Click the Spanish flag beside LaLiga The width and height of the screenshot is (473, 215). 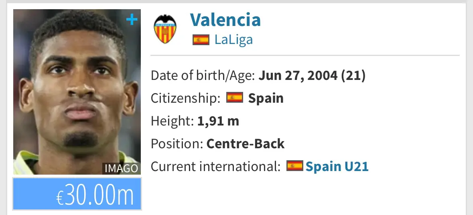point(201,40)
